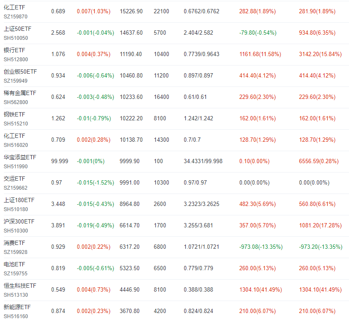Click the change -0.01(-0.79%) for 钢铁ETF

pyautogui.click(x=94, y=118)
